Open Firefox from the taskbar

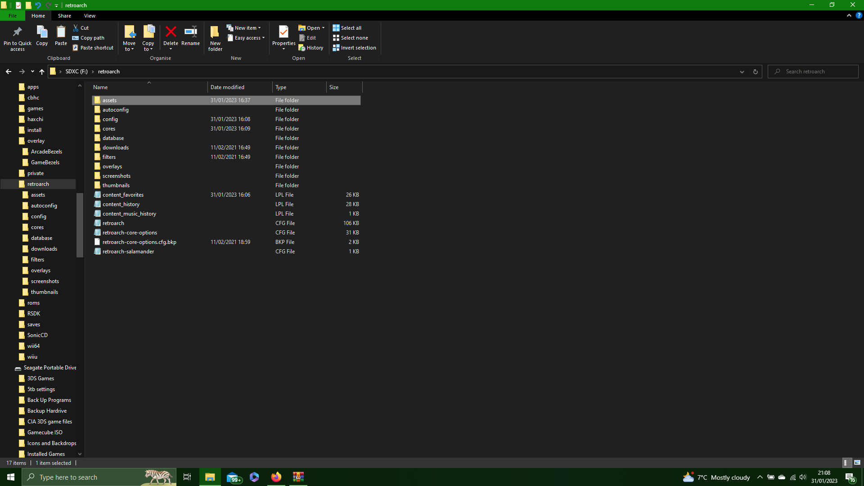(x=276, y=477)
